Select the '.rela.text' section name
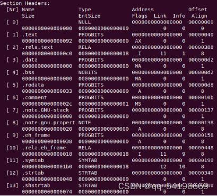Viewport: 217px width, 196px height. [38, 47]
